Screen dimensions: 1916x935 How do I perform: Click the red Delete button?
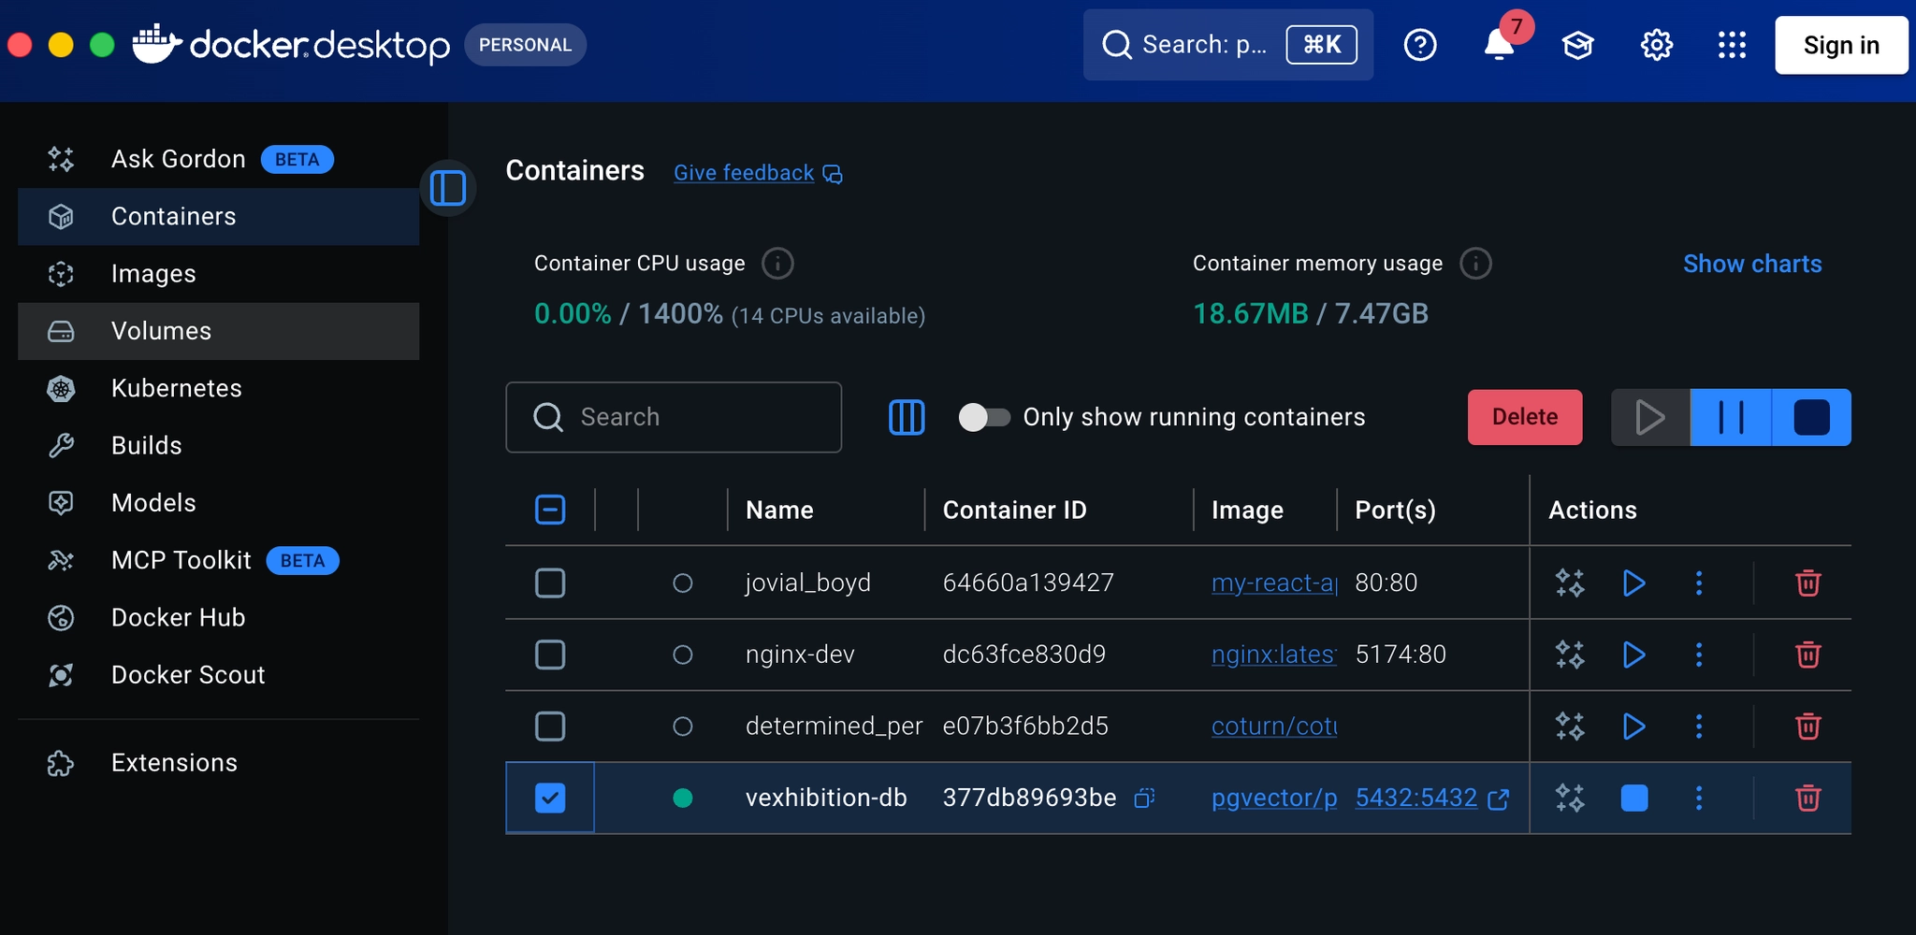pyautogui.click(x=1524, y=417)
